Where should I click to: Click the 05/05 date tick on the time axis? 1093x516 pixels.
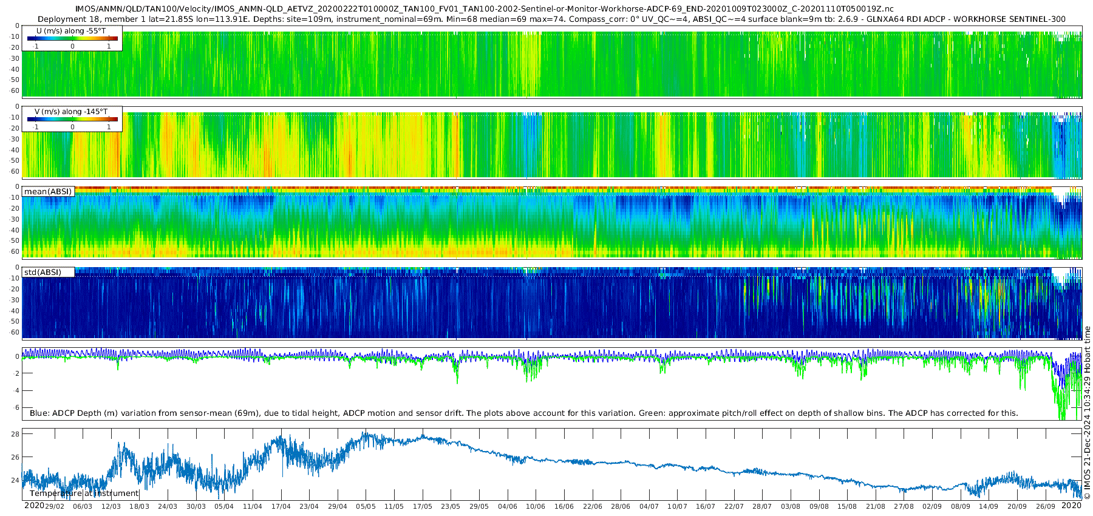pyautogui.click(x=366, y=506)
